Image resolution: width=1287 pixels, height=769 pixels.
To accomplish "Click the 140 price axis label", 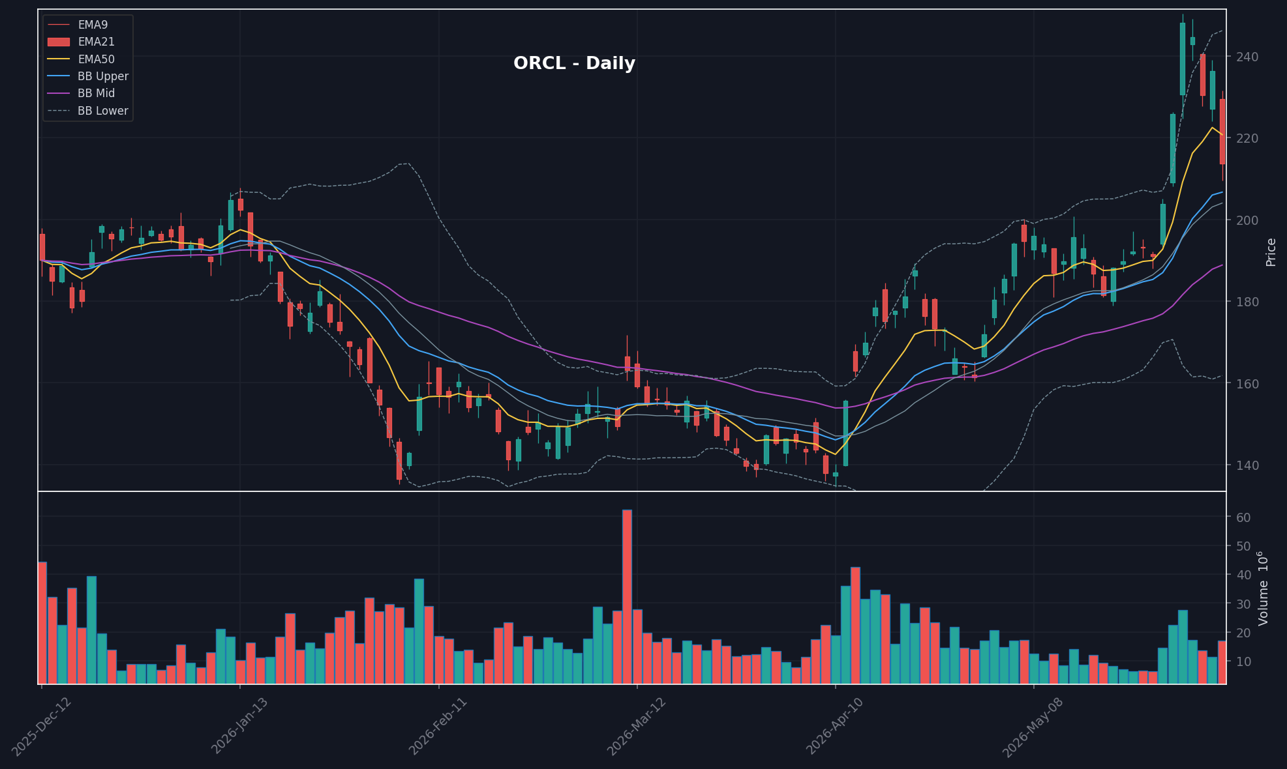I will click(x=1247, y=465).
